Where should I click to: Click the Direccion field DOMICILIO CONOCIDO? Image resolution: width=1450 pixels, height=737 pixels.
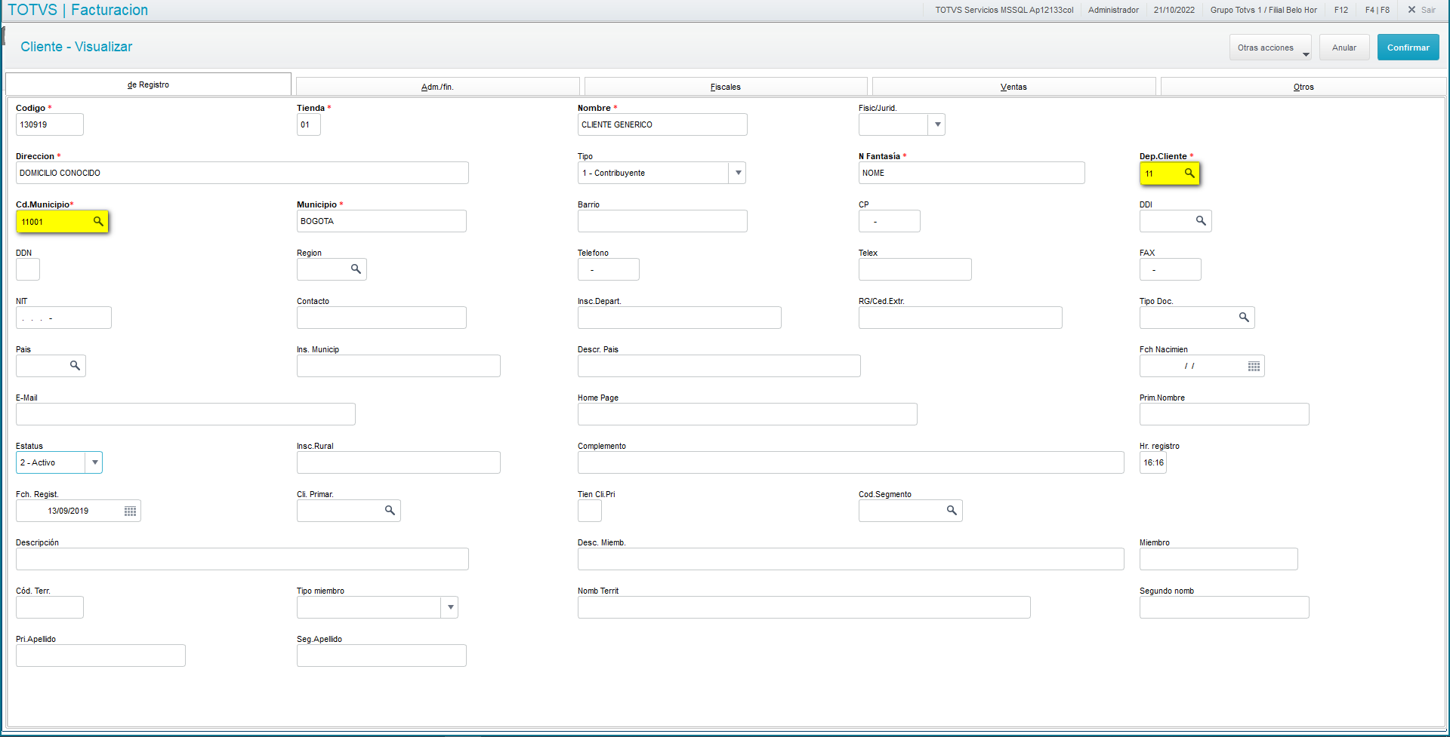242,173
